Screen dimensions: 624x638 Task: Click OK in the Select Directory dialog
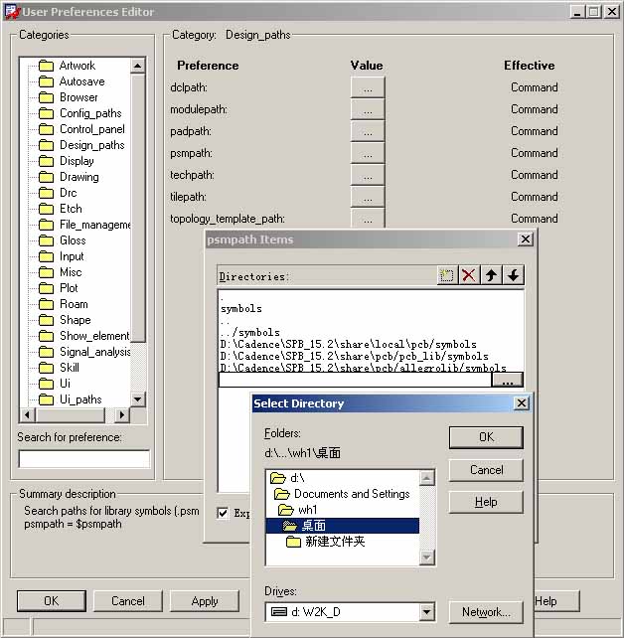click(486, 437)
